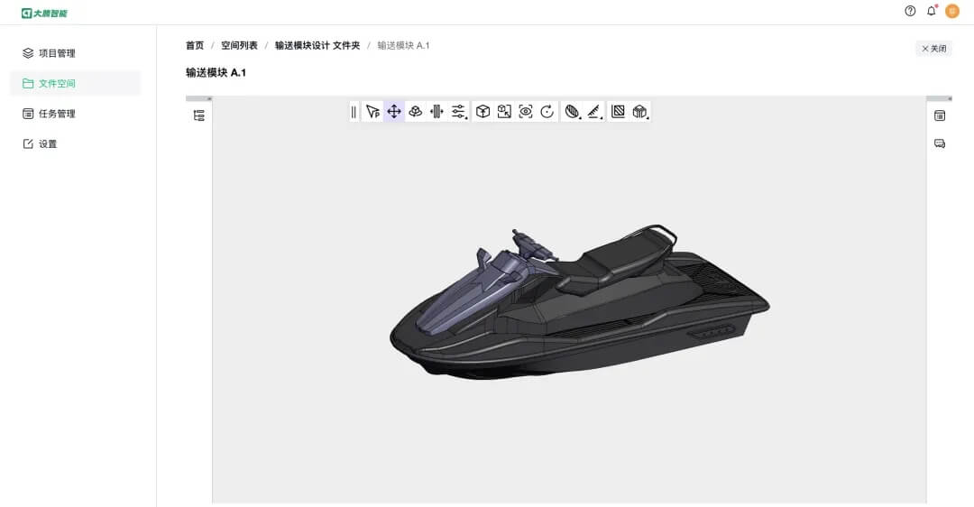Click the box home-view icon
The image size is (974, 507).
coord(482,112)
